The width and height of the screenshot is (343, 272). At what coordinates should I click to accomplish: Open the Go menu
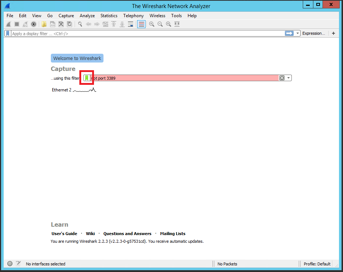click(x=50, y=16)
